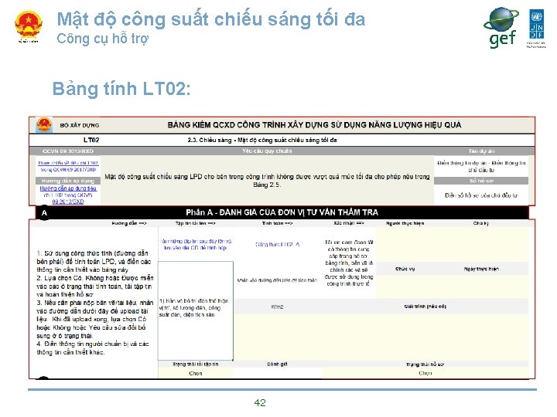Click the BẢNG KIỂM QCXD main title
The width and height of the screenshot is (557, 417).
314,125
